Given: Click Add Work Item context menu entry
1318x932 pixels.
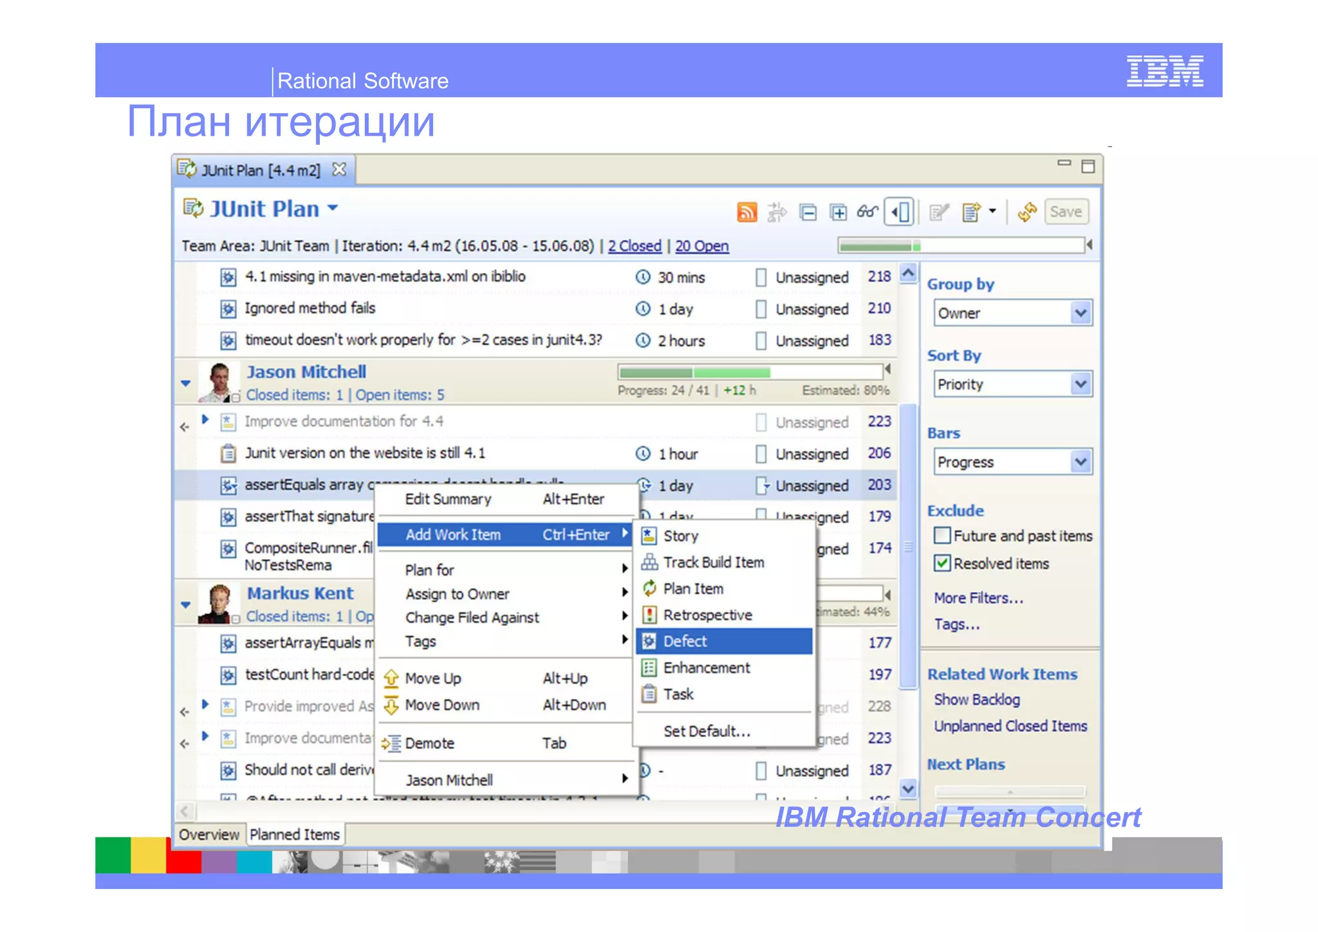Looking at the screenshot, I should click(x=505, y=534).
